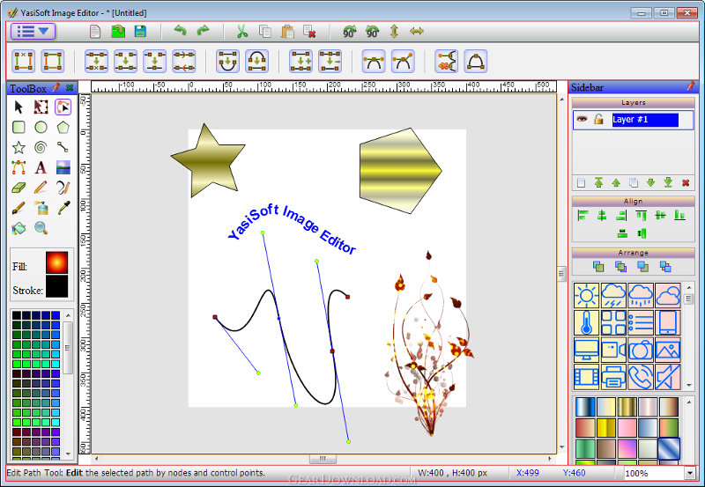Image resolution: width=705 pixels, height=487 pixels.
Task: Select the Edit Path node tool
Action: tap(63, 107)
